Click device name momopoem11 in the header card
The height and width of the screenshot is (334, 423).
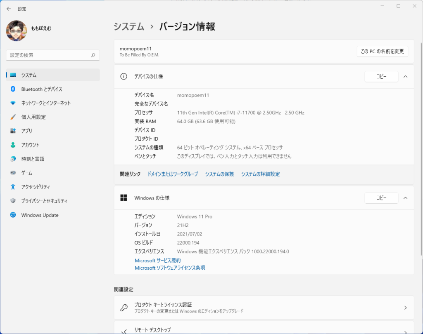(x=135, y=49)
